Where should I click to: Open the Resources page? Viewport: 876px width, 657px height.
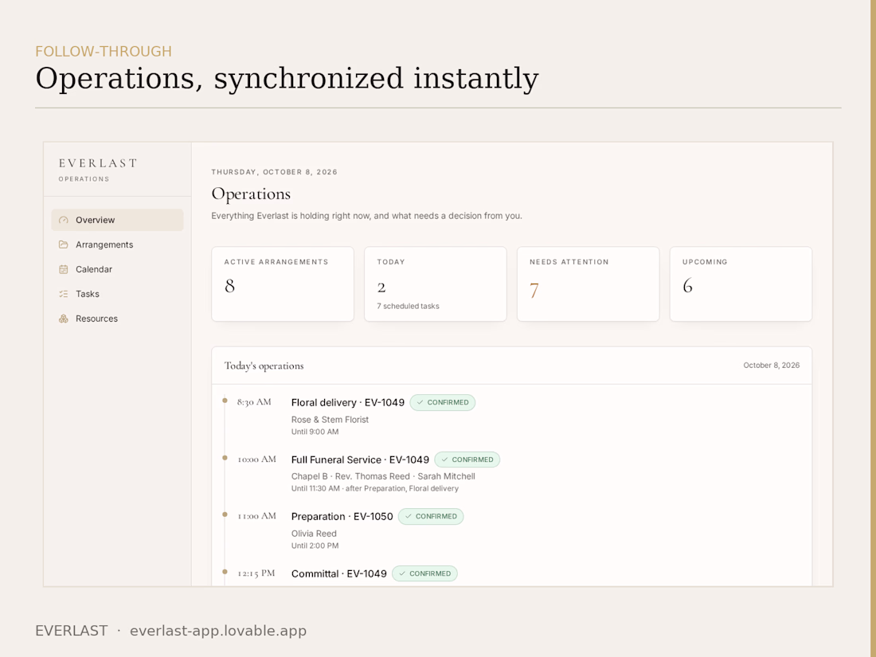coord(117,319)
